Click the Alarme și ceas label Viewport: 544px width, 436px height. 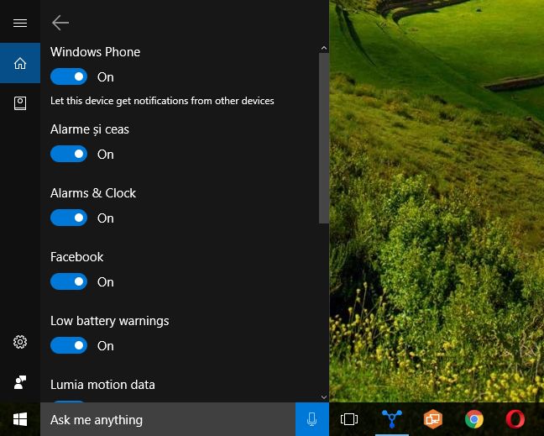point(90,129)
